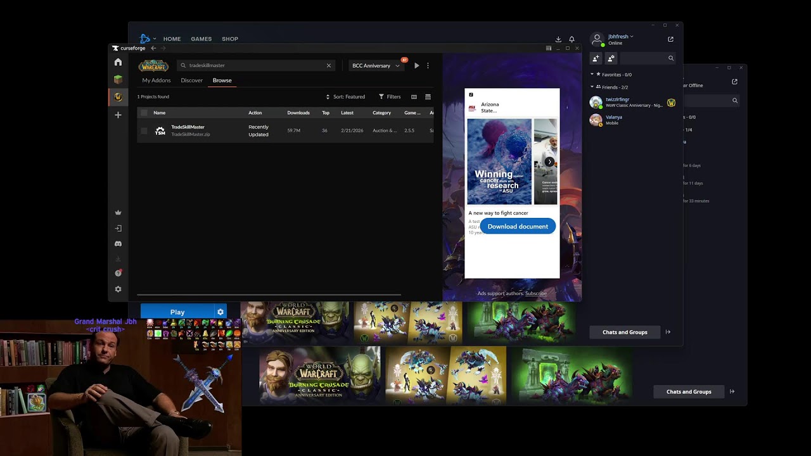The width and height of the screenshot is (811, 456).
Task: Click Chats and Groups in background window
Action: coord(689,391)
